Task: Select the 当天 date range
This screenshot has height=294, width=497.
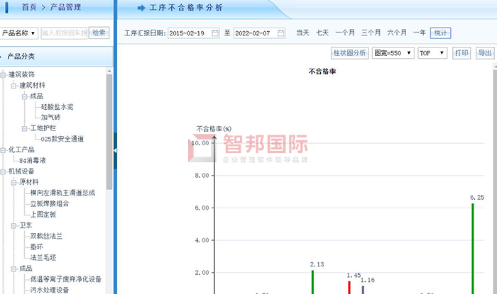Action: (x=302, y=33)
